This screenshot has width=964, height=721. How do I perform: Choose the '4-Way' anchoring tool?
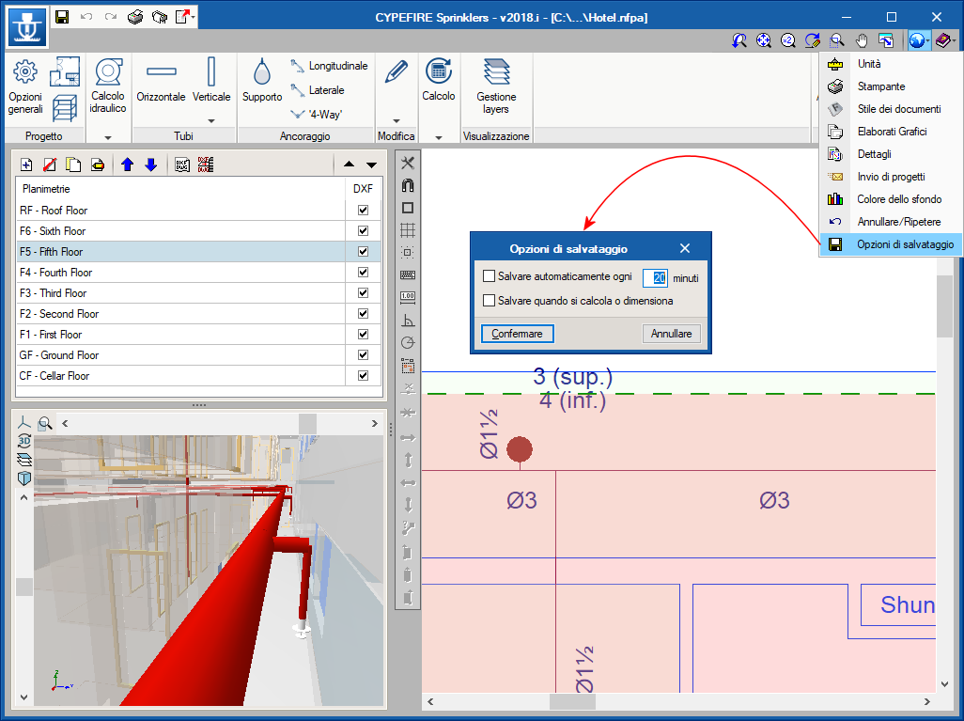pyautogui.click(x=316, y=115)
